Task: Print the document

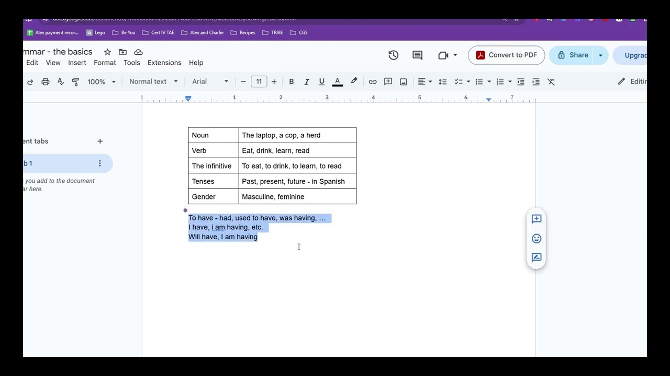Action: point(46,82)
